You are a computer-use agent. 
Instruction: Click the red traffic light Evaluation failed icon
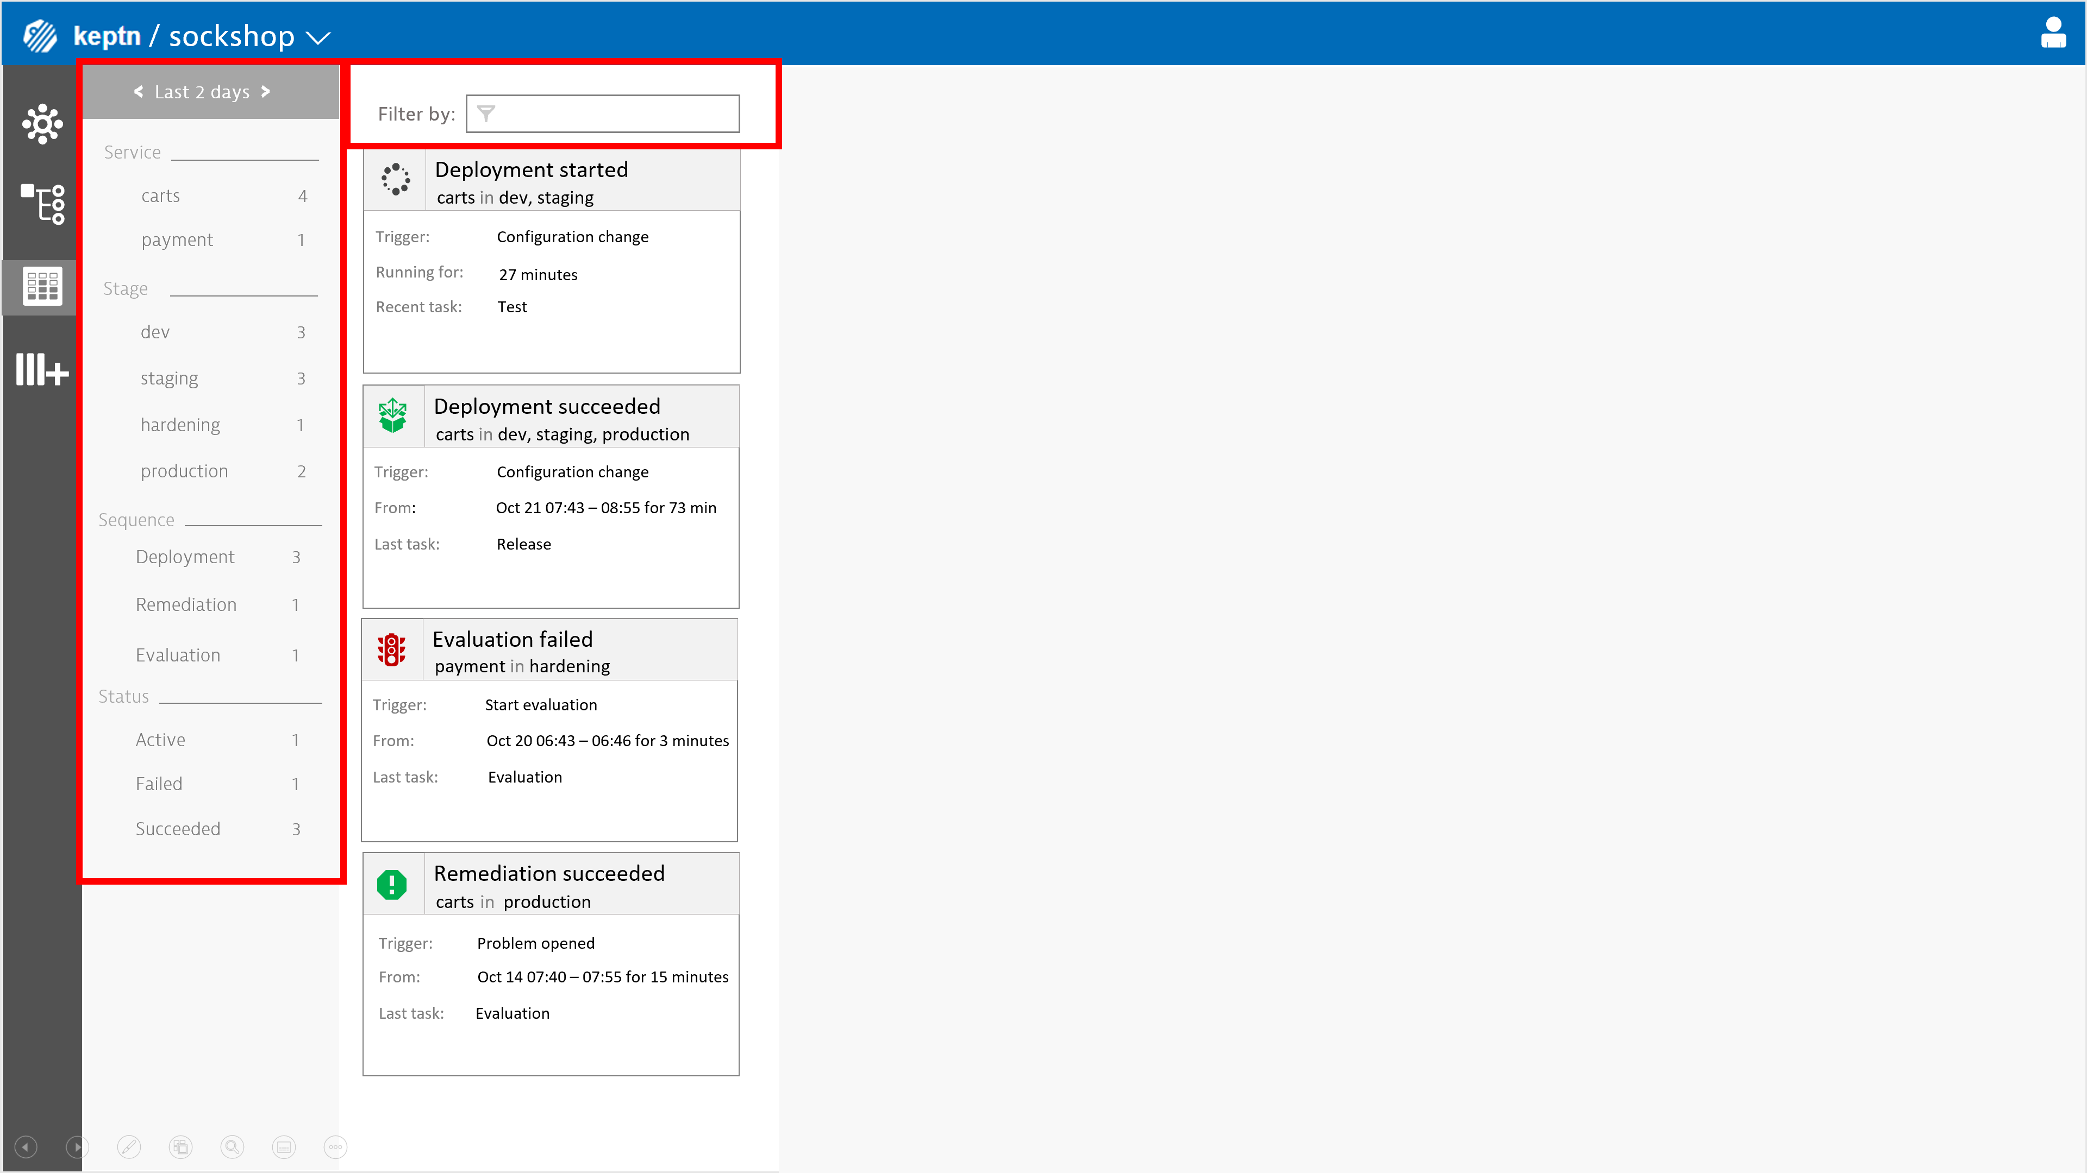(391, 650)
